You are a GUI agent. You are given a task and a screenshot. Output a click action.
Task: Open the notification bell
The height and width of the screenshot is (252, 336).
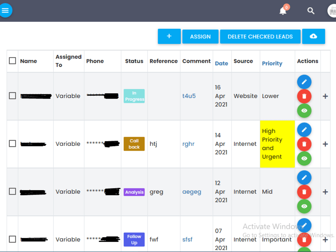click(x=283, y=11)
